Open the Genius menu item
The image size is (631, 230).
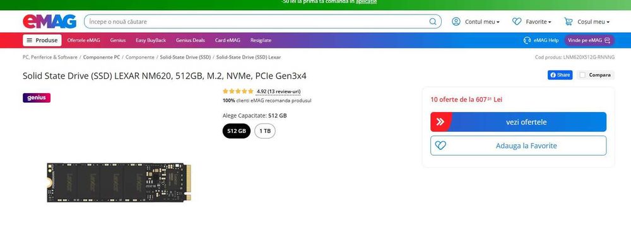pyautogui.click(x=118, y=40)
